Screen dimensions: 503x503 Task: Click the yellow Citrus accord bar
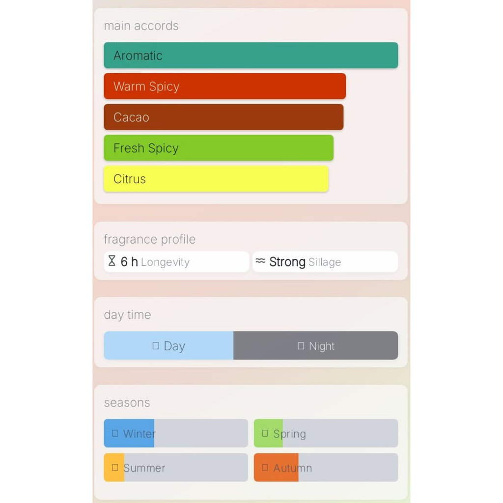tap(216, 179)
